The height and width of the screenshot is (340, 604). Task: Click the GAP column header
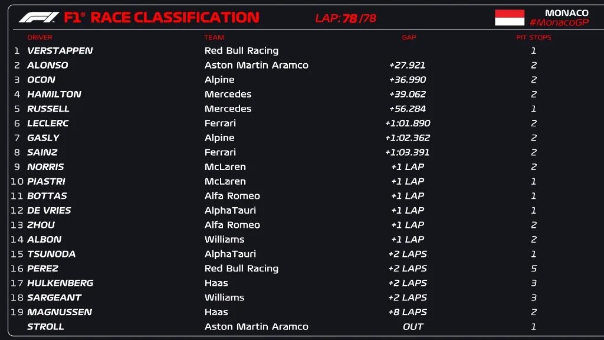409,37
